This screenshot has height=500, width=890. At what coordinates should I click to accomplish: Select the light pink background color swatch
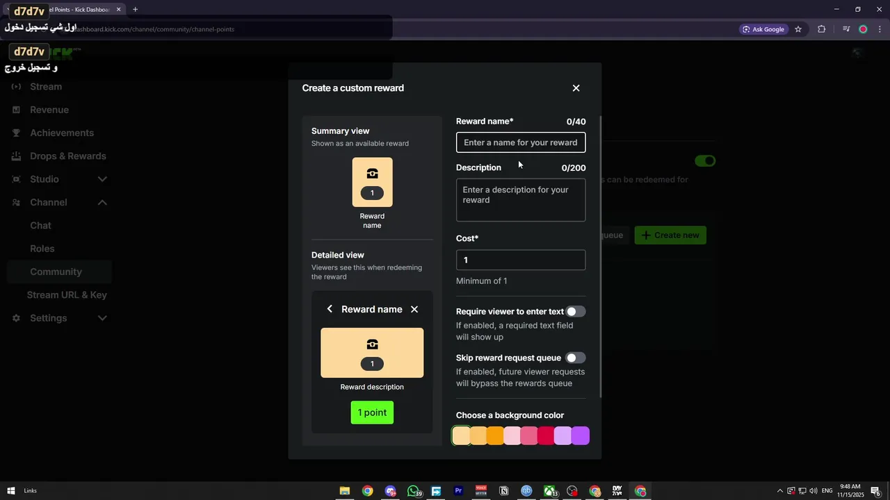(512, 435)
